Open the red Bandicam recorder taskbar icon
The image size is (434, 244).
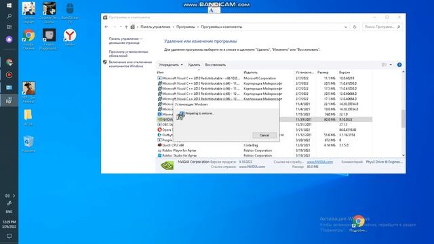coord(9,75)
